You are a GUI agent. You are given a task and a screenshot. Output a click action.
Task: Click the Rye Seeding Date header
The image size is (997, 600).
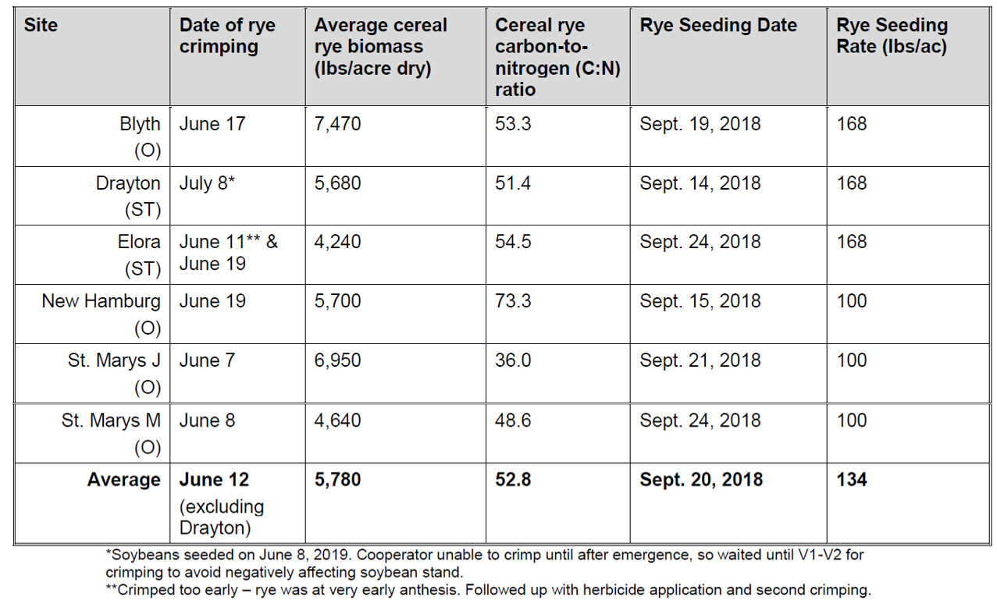[x=718, y=26]
